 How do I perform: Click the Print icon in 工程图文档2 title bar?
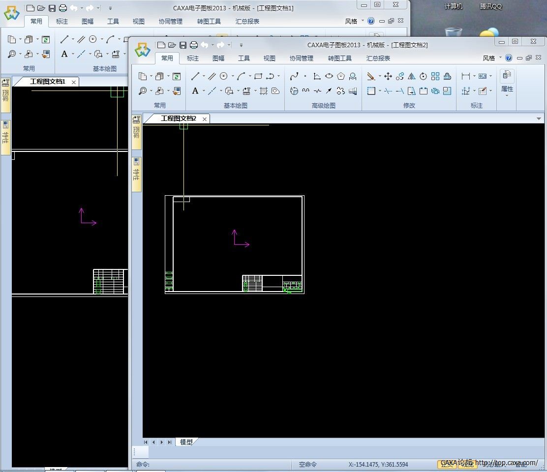click(x=194, y=45)
